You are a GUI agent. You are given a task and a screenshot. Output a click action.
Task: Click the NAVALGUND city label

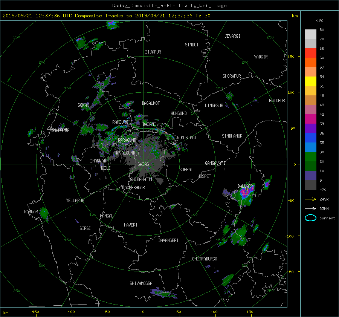(125, 153)
